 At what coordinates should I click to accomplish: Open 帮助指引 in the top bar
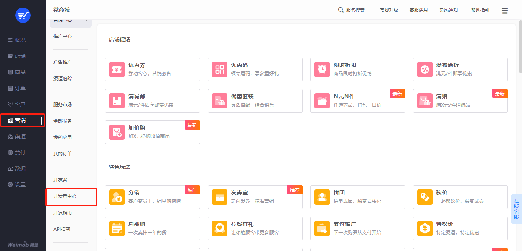[x=480, y=10]
